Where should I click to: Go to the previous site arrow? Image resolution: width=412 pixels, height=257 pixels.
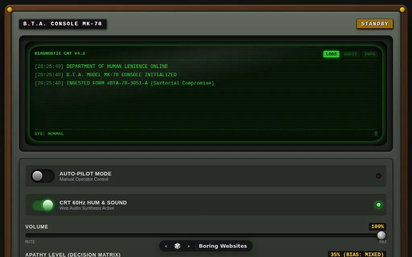[x=166, y=246]
